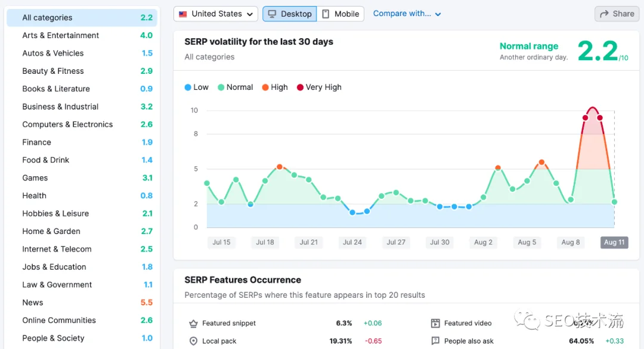Image resolution: width=644 pixels, height=349 pixels.
Task: Click the Jul 18 date label
Action: (x=265, y=242)
